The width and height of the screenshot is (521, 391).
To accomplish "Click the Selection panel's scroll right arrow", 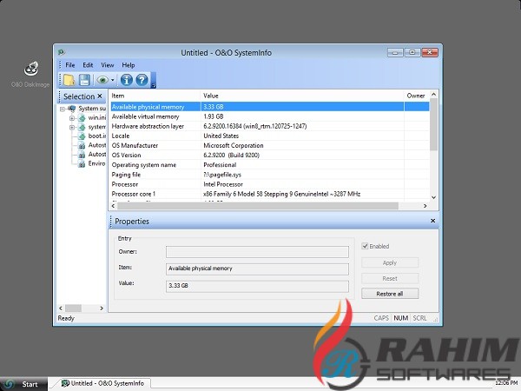I will click(102, 308).
